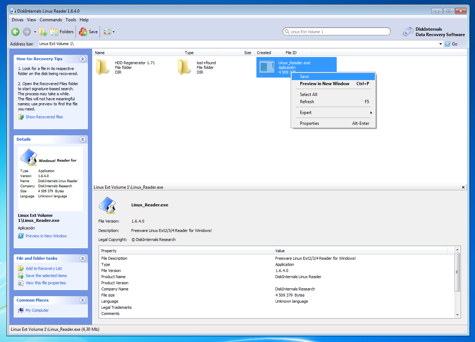The image size is (475, 342).
Task: Collapse the File and folder tasks panel
Action: click(x=83, y=258)
